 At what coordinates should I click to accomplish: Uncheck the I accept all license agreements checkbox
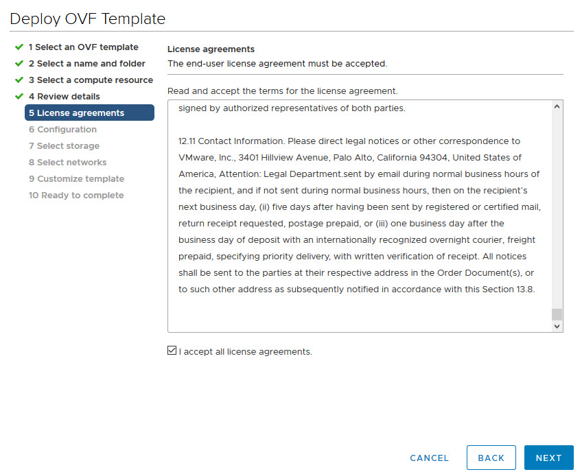point(172,351)
